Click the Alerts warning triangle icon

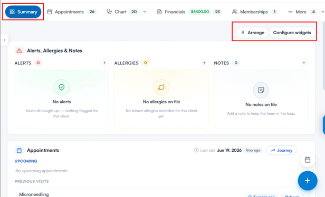click(x=19, y=51)
